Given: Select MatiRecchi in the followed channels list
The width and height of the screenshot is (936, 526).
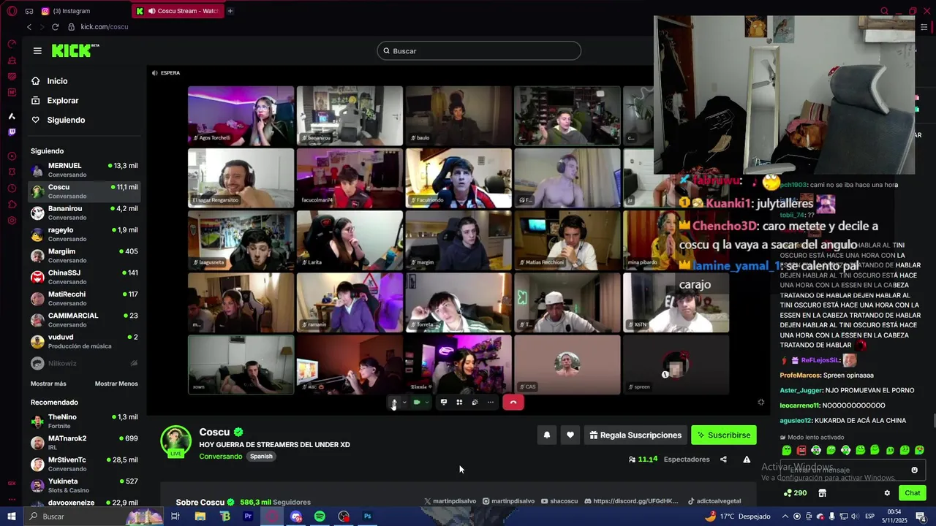Looking at the screenshot, I should click(x=84, y=298).
